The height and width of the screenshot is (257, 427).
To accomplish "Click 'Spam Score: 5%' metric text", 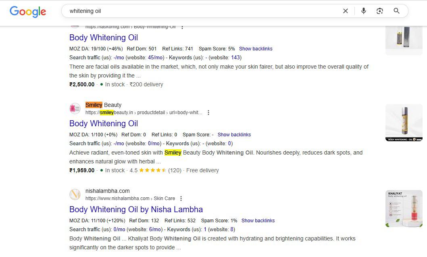I will (217, 49).
